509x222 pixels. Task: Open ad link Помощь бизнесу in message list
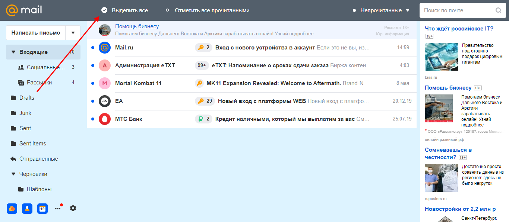[x=137, y=26]
